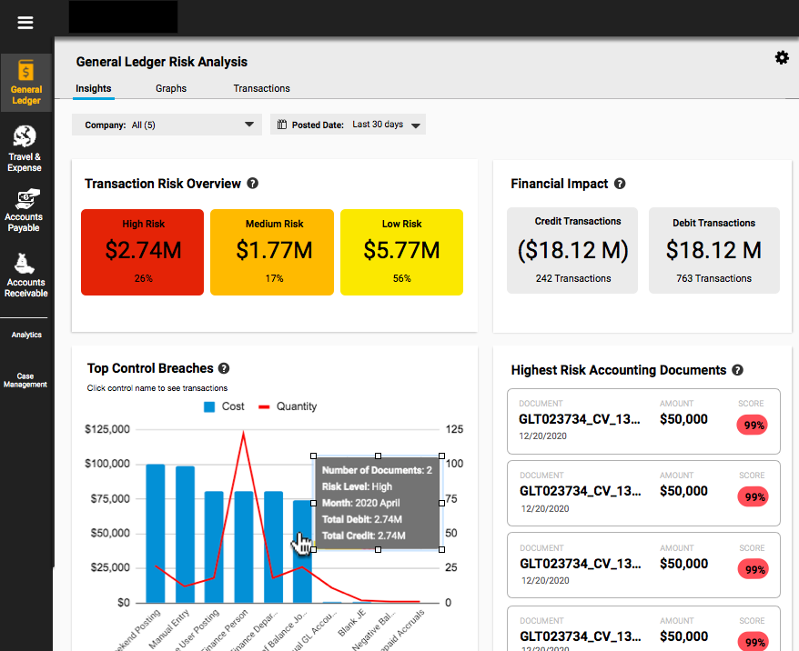The height and width of the screenshot is (651, 799).
Task: Click the 17% value on Medium Risk card
Action: [274, 278]
